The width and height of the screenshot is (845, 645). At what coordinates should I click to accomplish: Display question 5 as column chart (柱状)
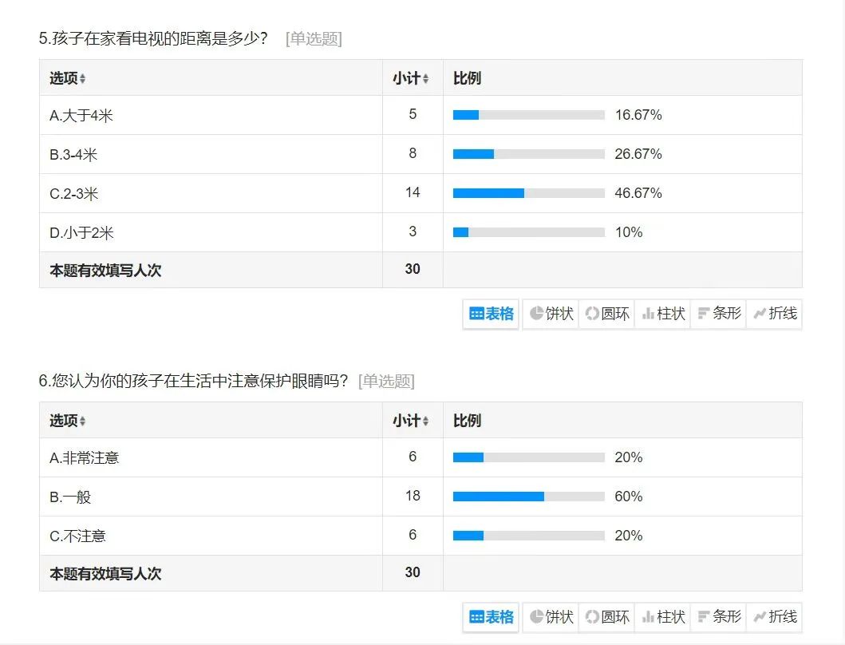tap(663, 314)
